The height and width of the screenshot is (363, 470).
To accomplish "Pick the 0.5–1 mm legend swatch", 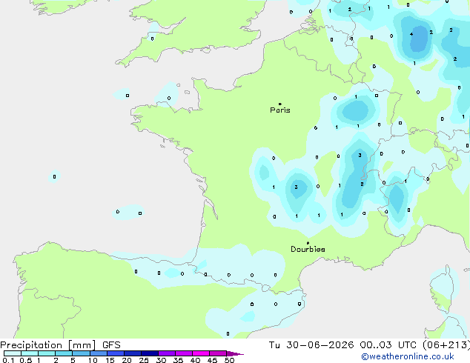I will click(30, 353).
